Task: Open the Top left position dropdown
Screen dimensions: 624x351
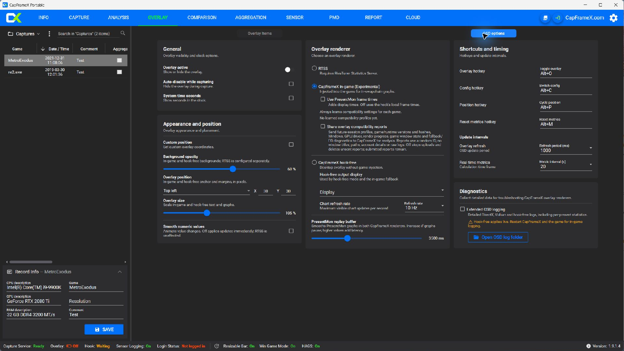Action: pos(206,191)
